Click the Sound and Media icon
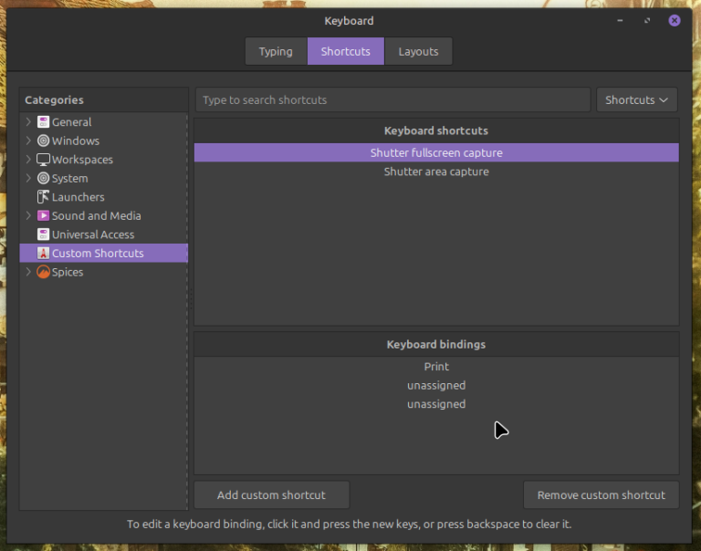This screenshot has width=701, height=551. click(43, 216)
